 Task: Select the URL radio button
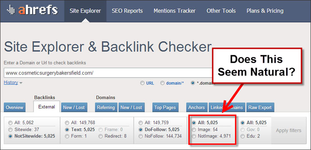click(x=142, y=83)
